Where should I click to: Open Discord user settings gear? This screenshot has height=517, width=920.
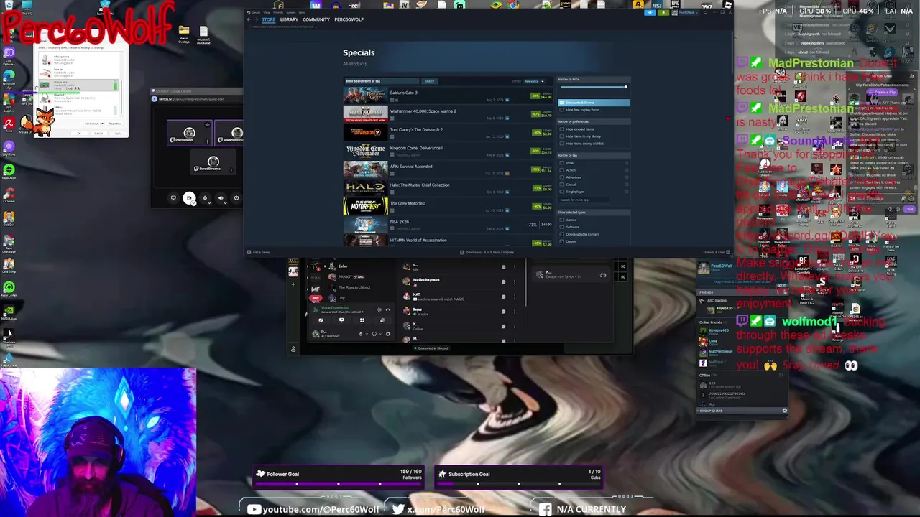pos(388,334)
